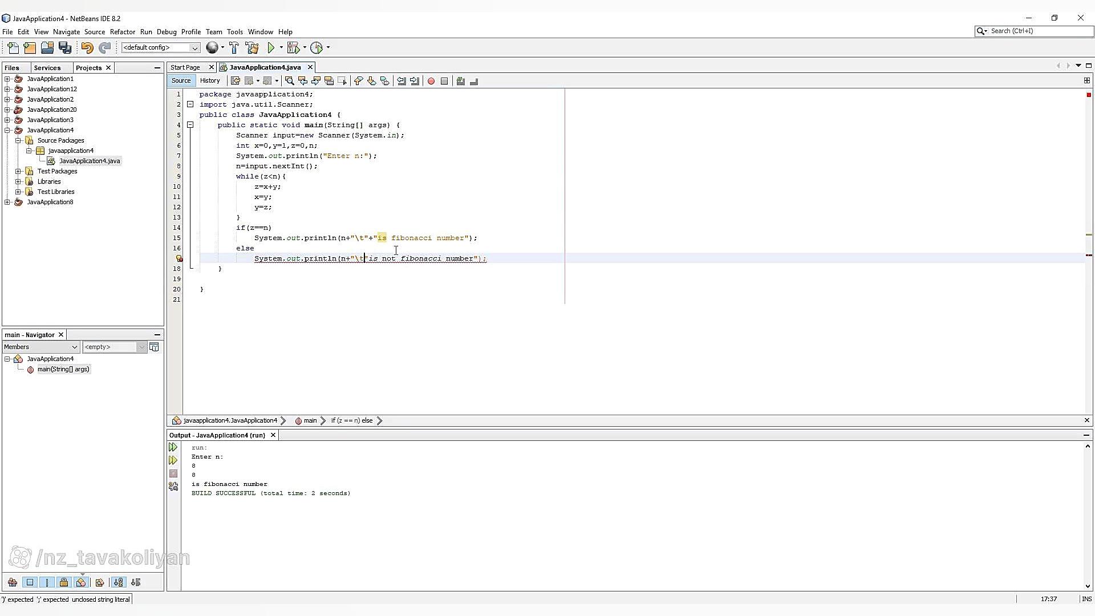1095x616 pixels.
Task: Select JavaApplication4.java in project tree
Action: pos(90,161)
